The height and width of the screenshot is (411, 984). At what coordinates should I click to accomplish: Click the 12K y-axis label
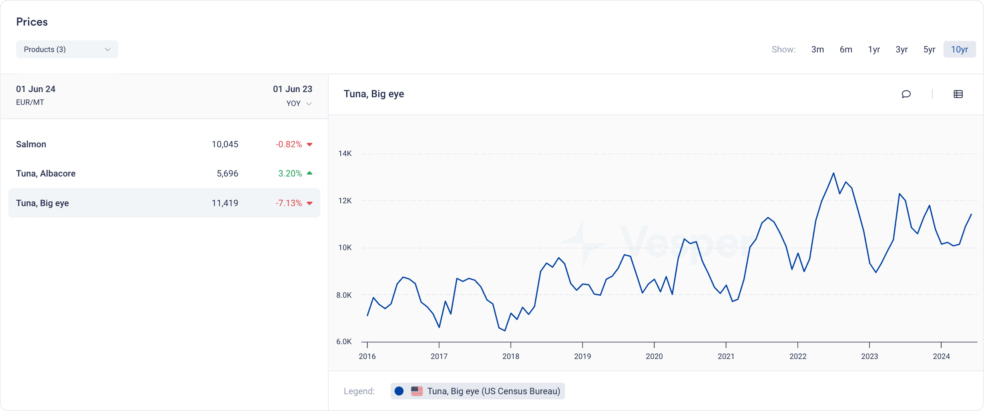345,200
